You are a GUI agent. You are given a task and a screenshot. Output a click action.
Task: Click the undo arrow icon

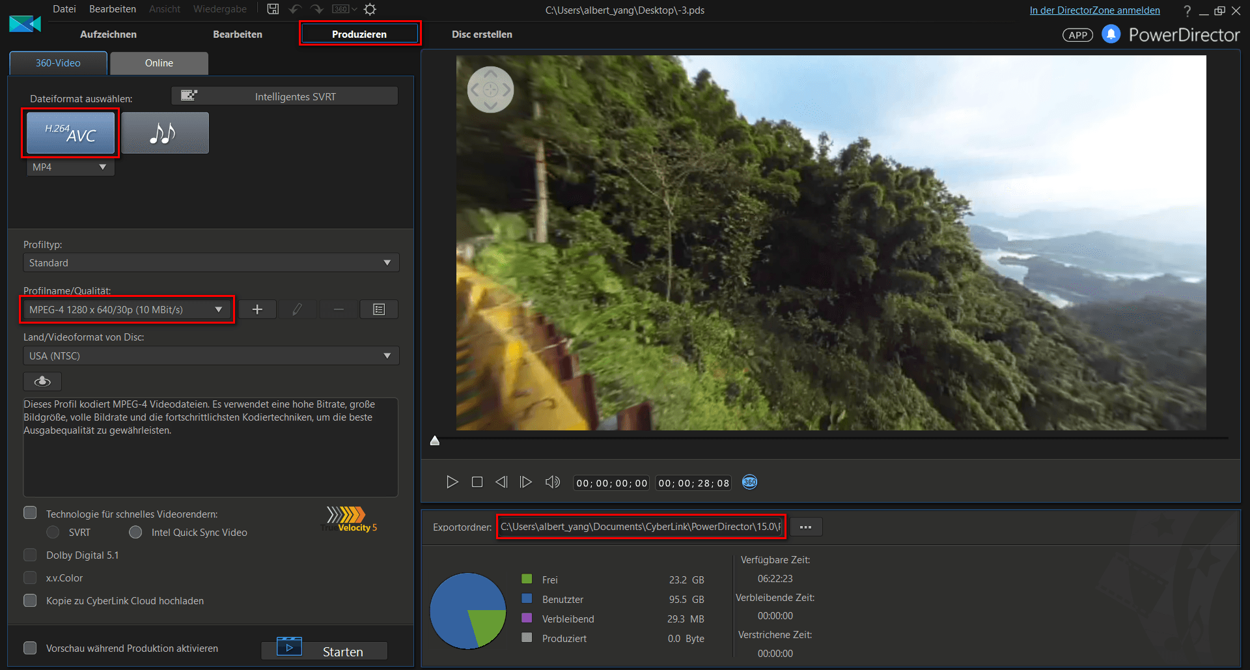click(295, 9)
